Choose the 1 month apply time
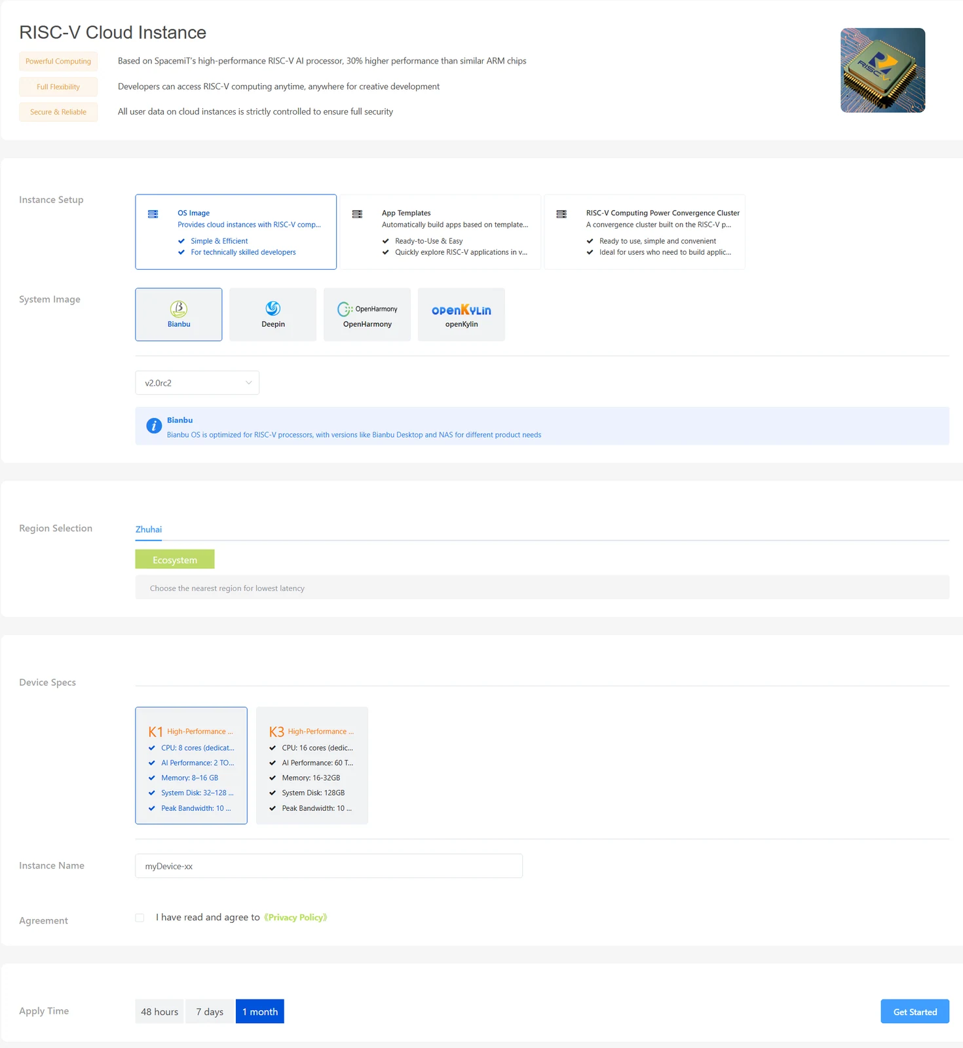963x1048 pixels. click(x=260, y=1011)
